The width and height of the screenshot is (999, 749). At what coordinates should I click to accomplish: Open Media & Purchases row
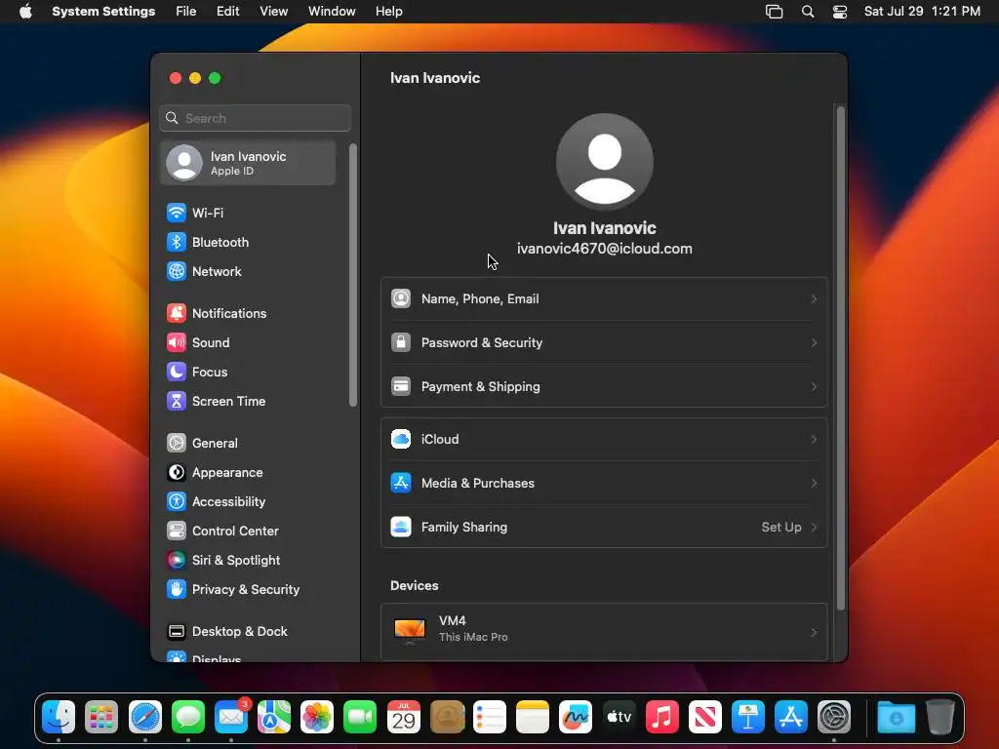pos(604,484)
